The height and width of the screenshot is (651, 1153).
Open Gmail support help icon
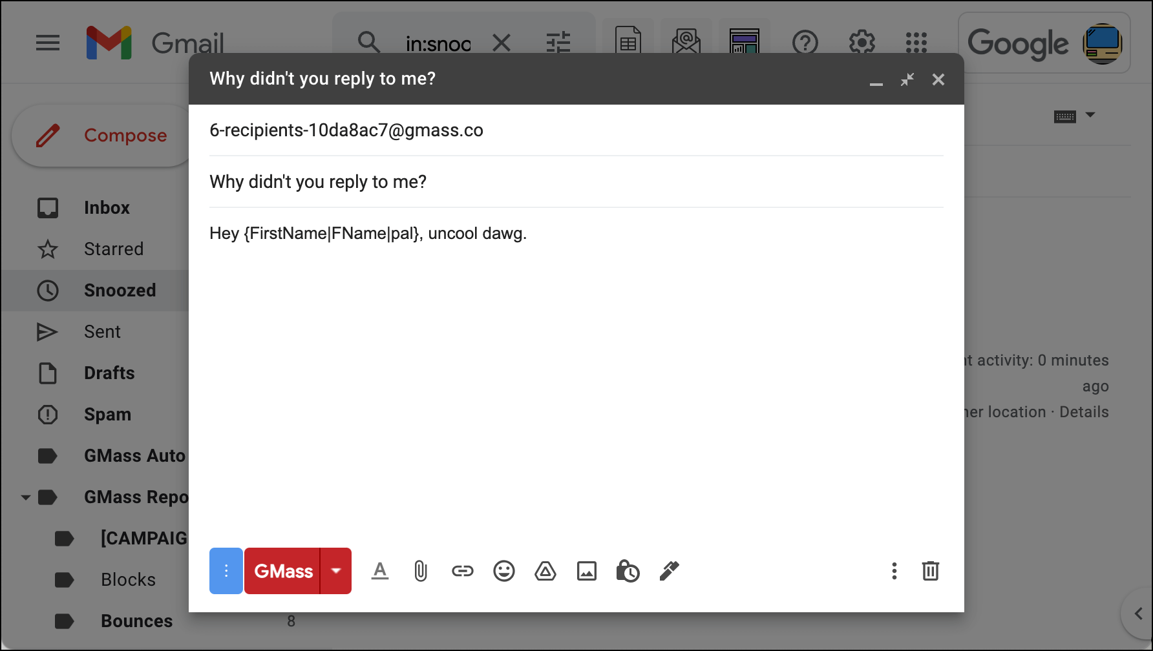[x=805, y=43]
